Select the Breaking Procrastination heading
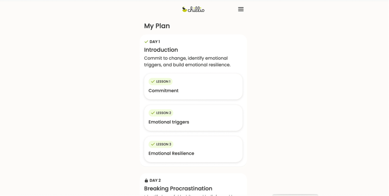 point(178,188)
